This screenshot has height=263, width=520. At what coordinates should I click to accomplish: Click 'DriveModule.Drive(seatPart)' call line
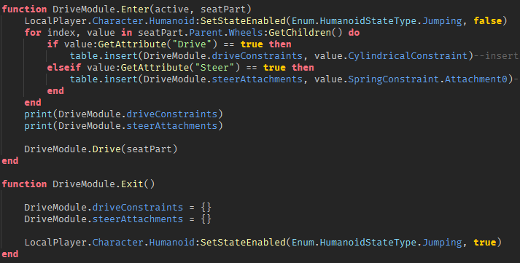pyautogui.click(x=101, y=149)
